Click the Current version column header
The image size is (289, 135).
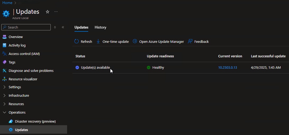(x=230, y=56)
